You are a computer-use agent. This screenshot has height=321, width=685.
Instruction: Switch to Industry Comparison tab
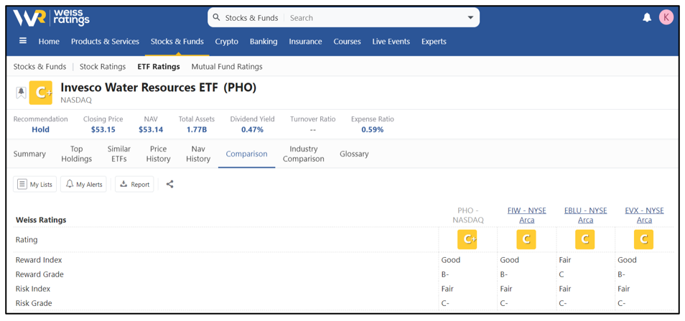coord(304,154)
